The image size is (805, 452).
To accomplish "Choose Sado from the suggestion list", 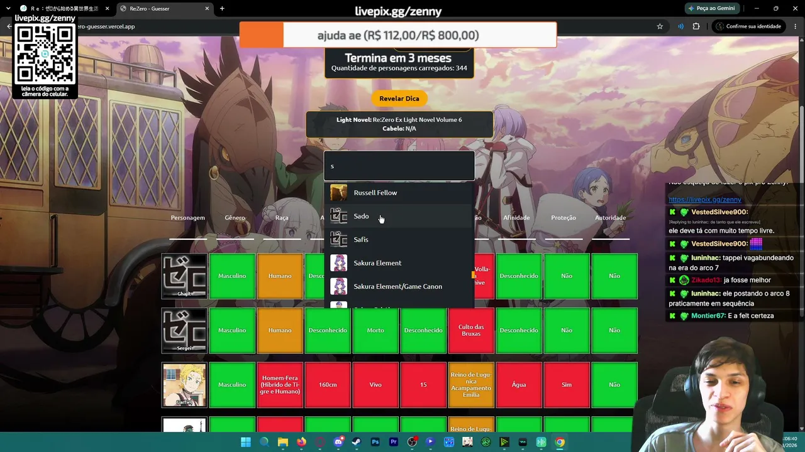I will 399,216.
